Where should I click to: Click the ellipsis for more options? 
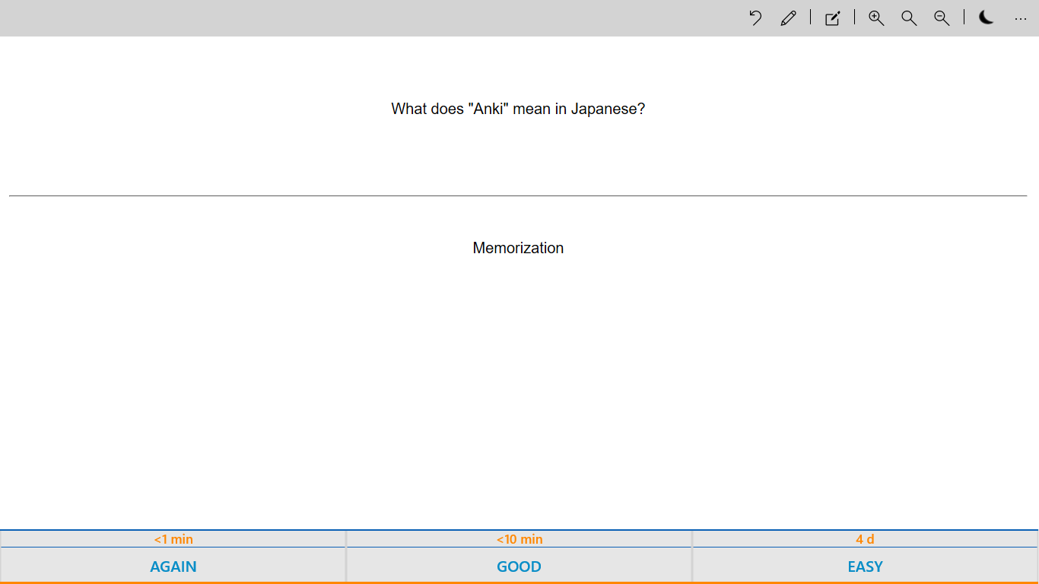(x=1020, y=18)
